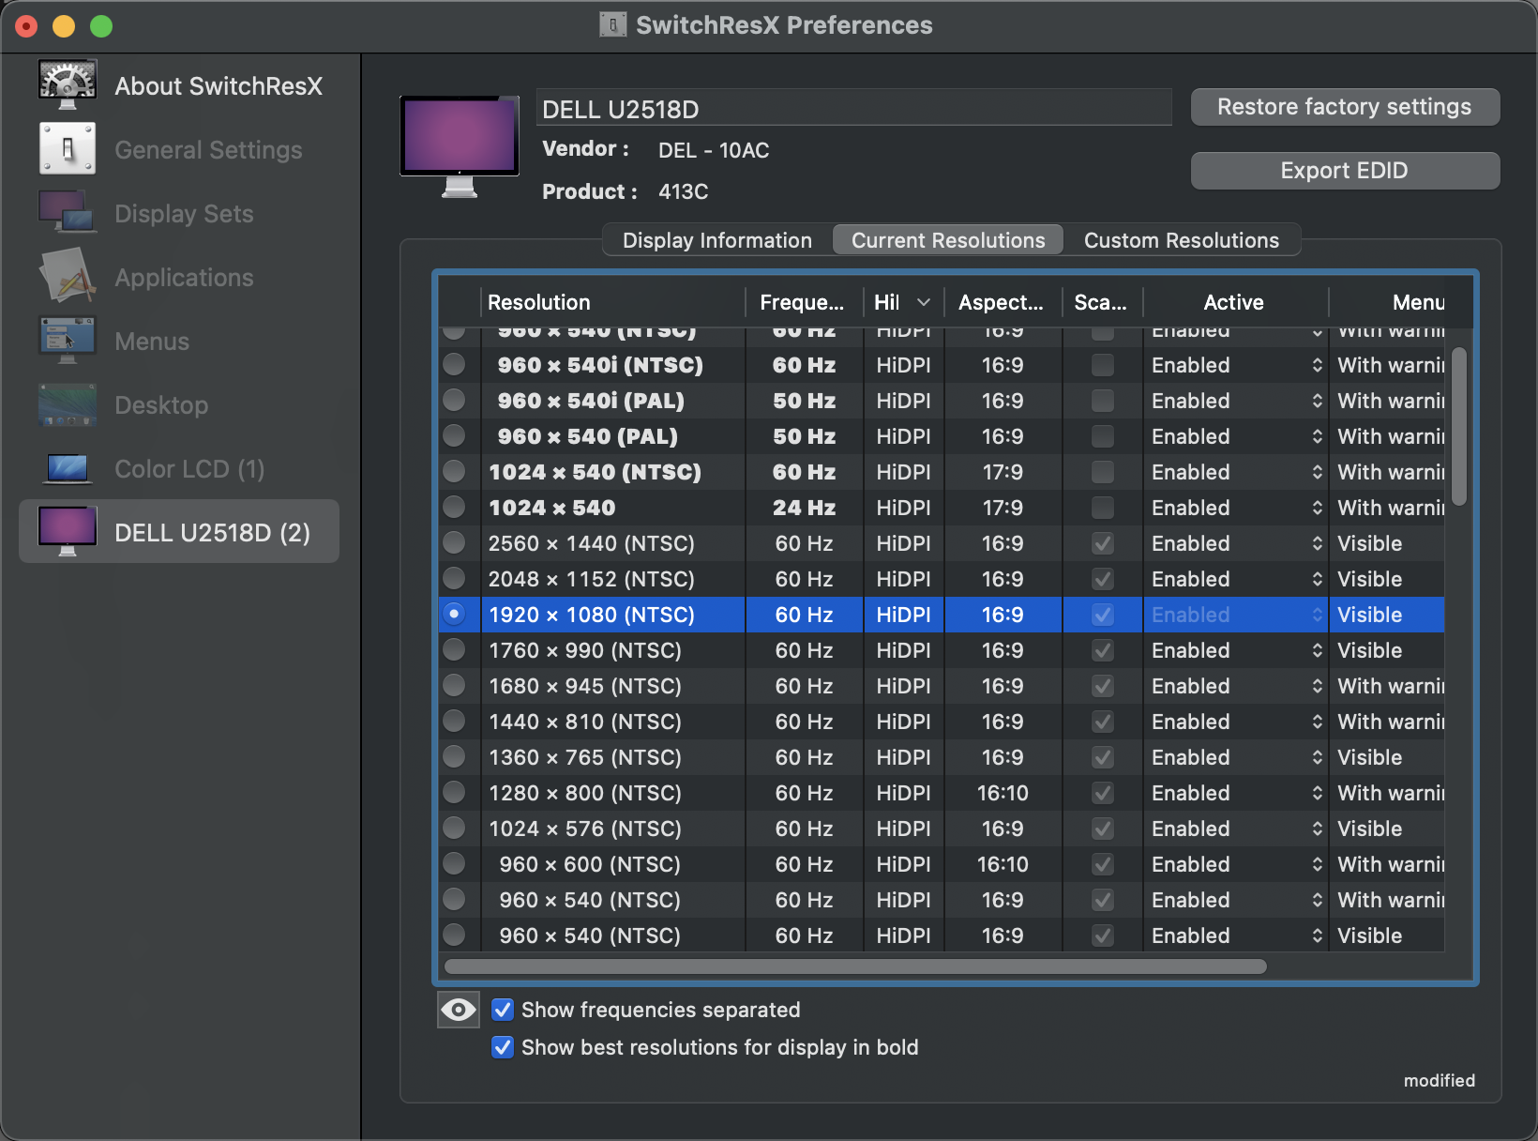This screenshot has height=1141, width=1538.
Task: Open Active dropdown for 1920 × 1080 row
Action: coord(1236,615)
